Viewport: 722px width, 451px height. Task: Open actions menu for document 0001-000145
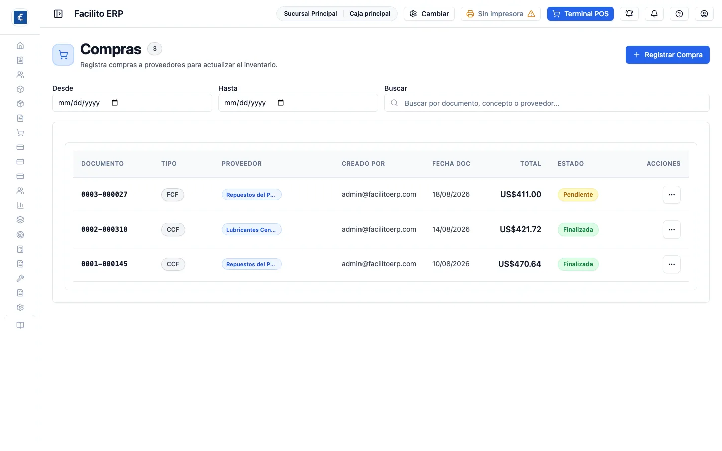pos(672,264)
